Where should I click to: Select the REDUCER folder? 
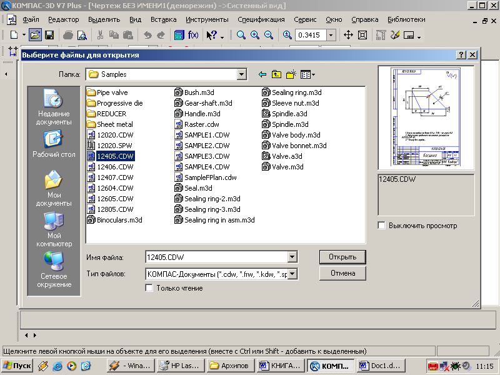(x=107, y=114)
